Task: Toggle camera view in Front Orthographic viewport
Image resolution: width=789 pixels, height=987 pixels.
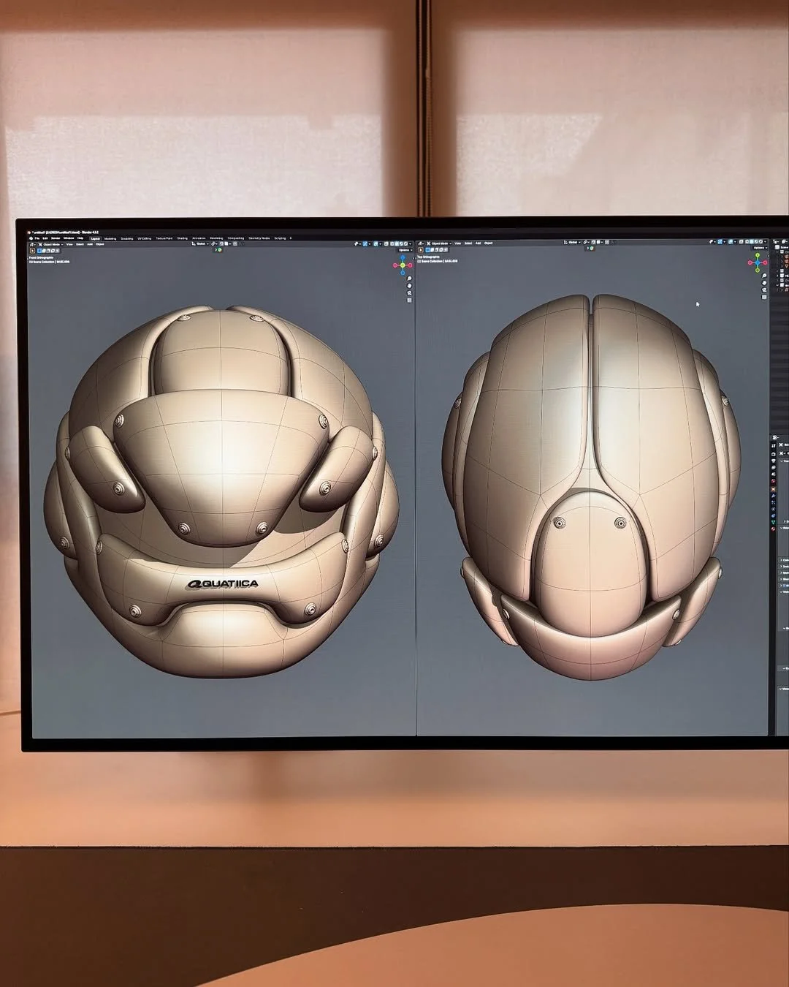Action: click(x=409, y=293)
